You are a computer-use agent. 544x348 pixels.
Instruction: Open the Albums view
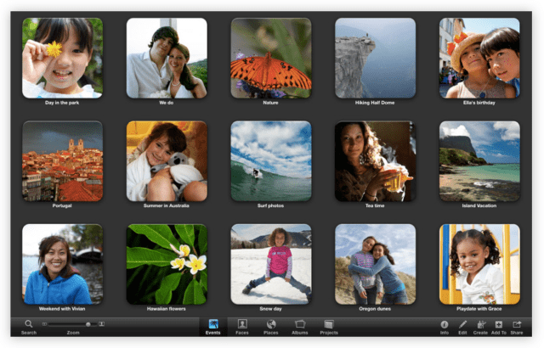tap(300, 324)
